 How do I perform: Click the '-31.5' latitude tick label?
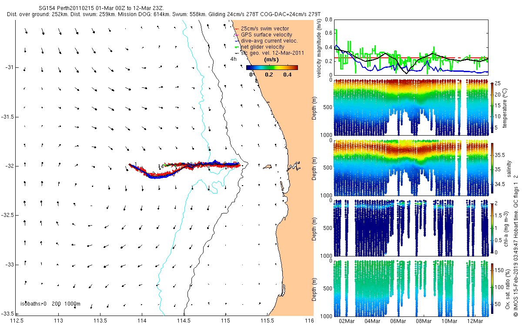(x=7, y=117)
